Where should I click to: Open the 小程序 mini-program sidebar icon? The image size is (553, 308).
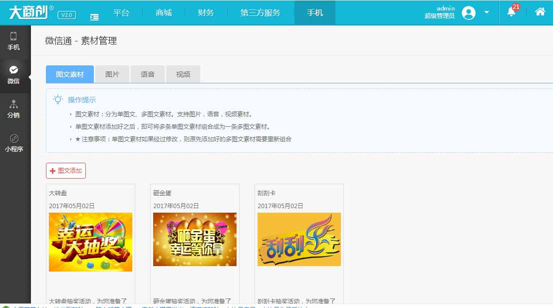pyautogui.click(x=13, y=143)
